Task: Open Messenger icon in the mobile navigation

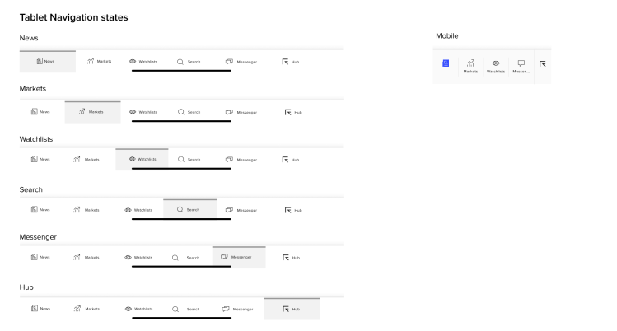Action: (521, 63)
